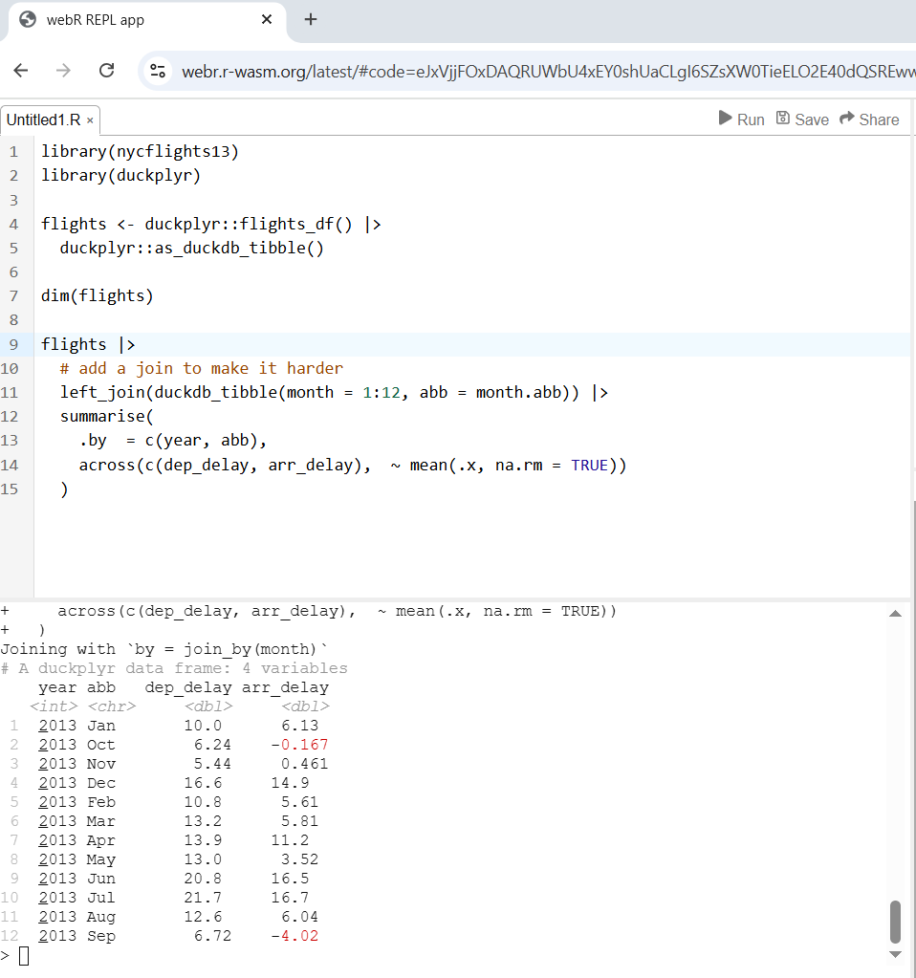Close the webR REPL app browser tab

(267, 20)
